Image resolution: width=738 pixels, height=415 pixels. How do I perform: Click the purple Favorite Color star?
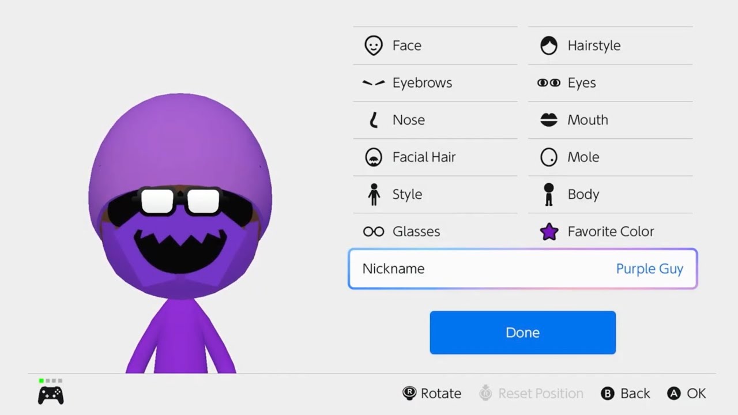[x=549, y=232]
